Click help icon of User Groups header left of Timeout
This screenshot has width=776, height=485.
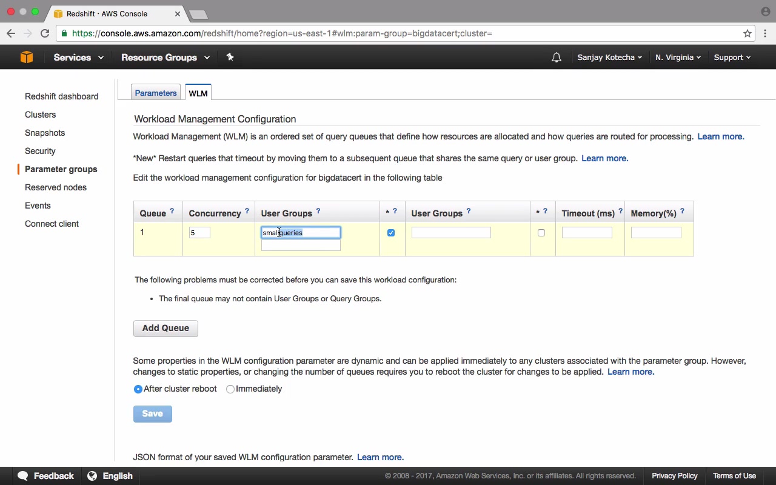469,211
